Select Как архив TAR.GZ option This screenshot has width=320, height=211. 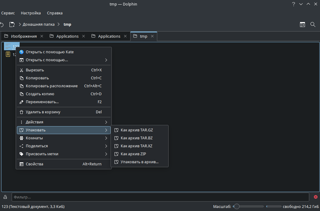tap(137, 130)
